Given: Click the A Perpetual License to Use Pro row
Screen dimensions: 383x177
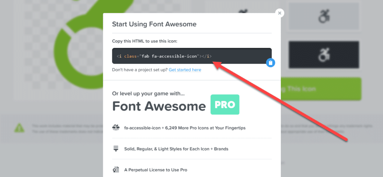Looking at the screenshot, I should pyautogui.click(x=192, y=170).
